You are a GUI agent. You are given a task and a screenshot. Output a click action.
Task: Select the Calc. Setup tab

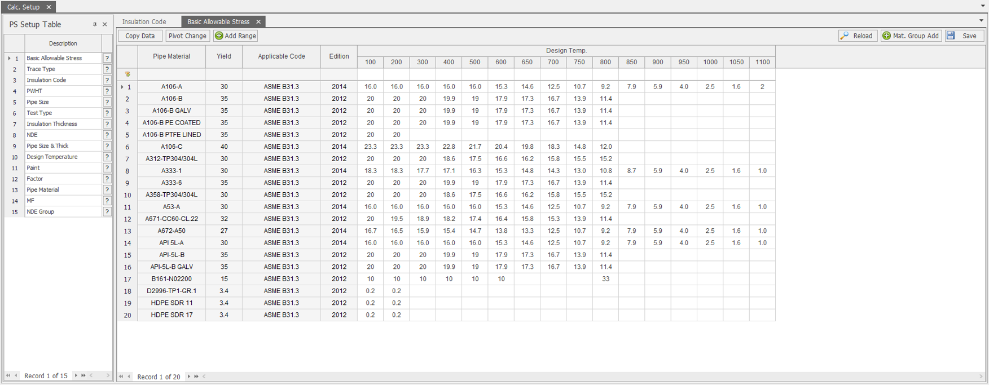(23, 7)
